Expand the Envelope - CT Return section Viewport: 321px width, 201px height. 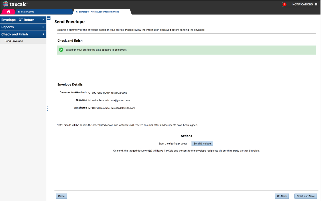point(23,20)
